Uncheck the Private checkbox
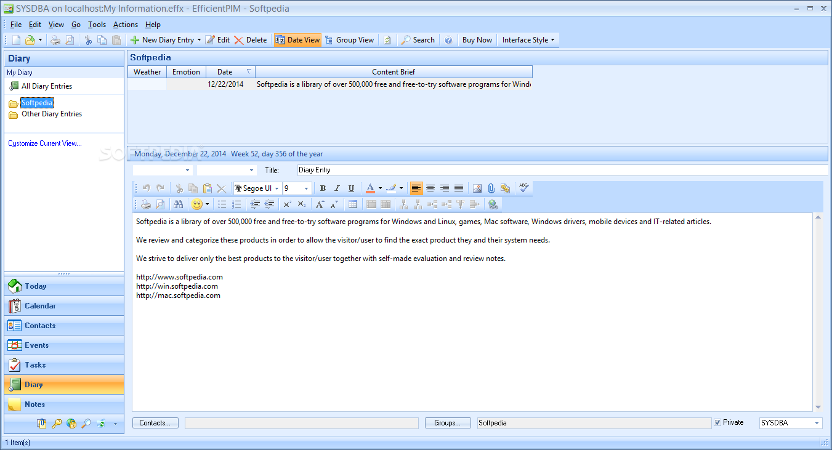The width and height of the screenshot is (832, 450). pyautogui.click(x=717, y=423)
